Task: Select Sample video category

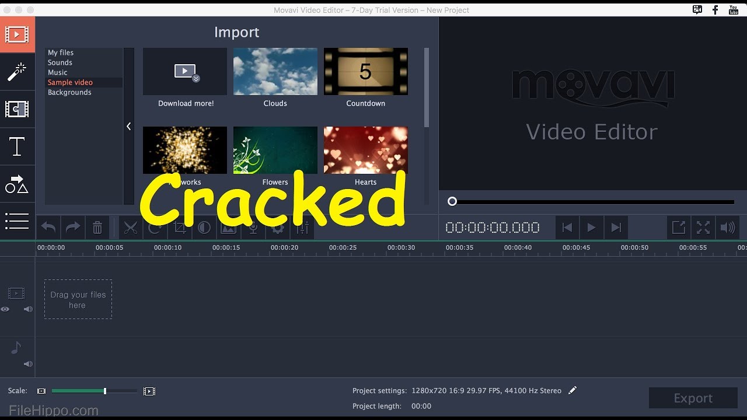Action: [x=70, y=82]
